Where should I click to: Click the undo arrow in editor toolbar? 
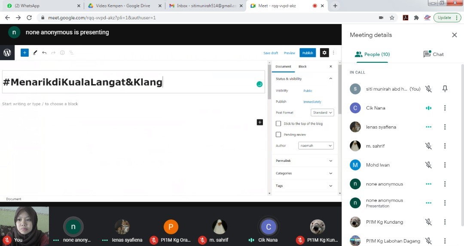44,53
